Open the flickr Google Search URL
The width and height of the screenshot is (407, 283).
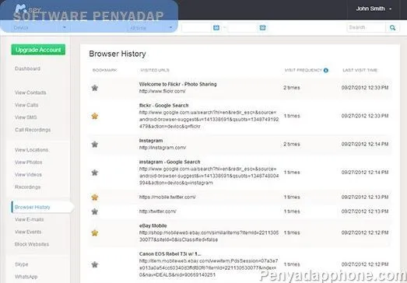pyautogui.click(x=209, y=120)
